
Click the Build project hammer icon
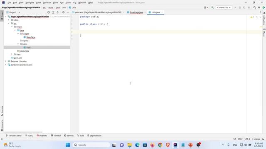point(212,7)
